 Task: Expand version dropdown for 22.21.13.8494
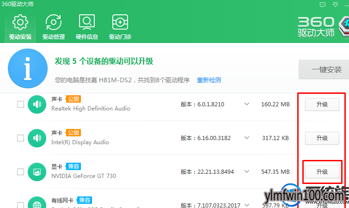click(x=247, y=171)
